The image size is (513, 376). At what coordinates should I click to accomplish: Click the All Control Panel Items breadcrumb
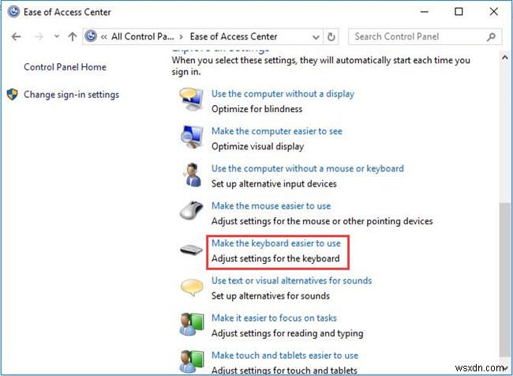(143, 36)
